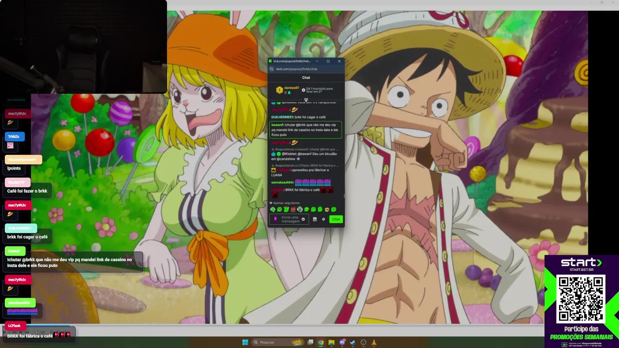Screen dimensions: 619x348
Task: Click 'Respondendo a kawanf' reply reference
Action: click(x=305, y=149)
